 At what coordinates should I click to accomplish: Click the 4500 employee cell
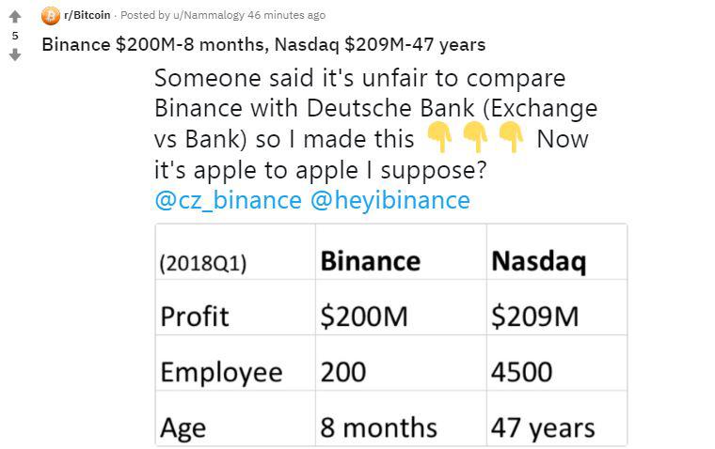(521, 372)
